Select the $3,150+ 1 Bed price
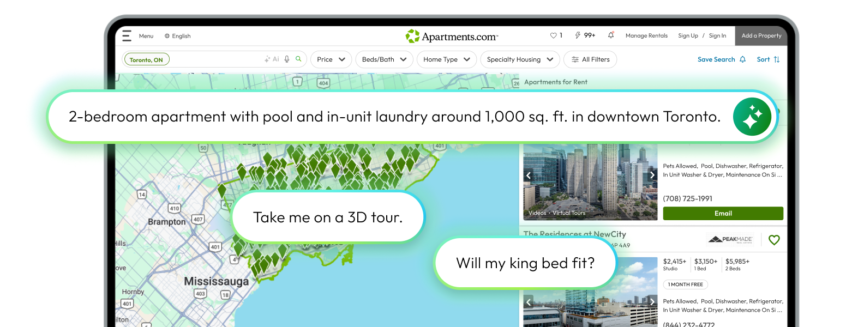Viewport: 864px width, 327px height. pyautogui.click(x=706, y=264)
